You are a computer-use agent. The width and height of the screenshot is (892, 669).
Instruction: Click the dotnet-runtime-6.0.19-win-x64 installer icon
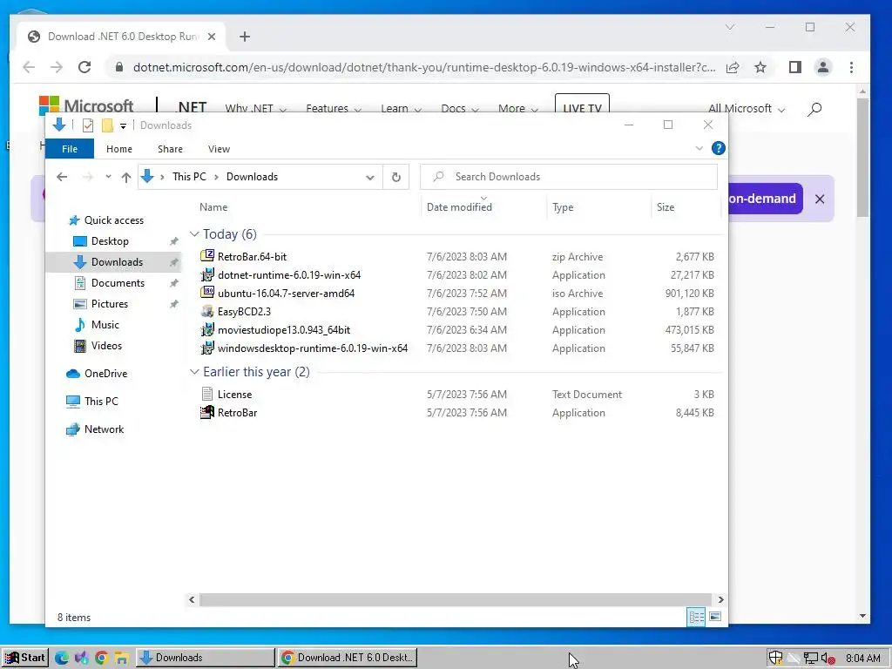[x=207, y=274]
